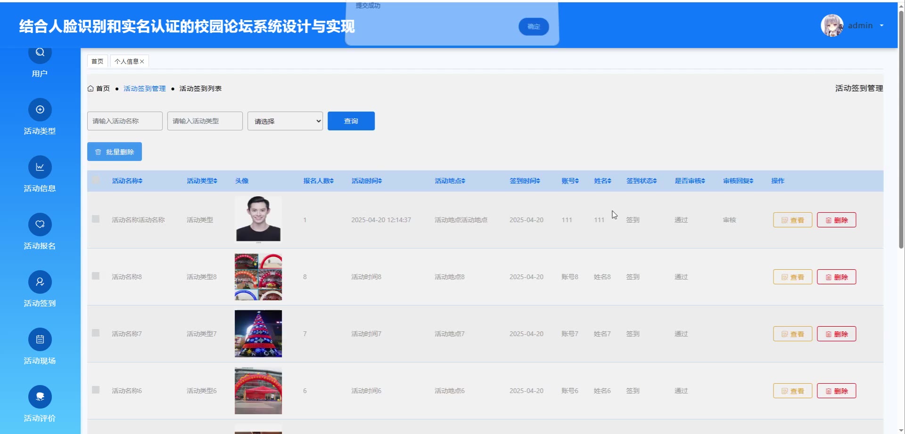Tick checkbox for 活动名称6 row
905x434 pixels.
coord(96,390)
